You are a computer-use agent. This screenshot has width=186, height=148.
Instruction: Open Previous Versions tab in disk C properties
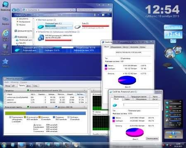[138, 97]
